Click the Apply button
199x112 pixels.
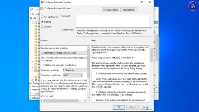146,107
